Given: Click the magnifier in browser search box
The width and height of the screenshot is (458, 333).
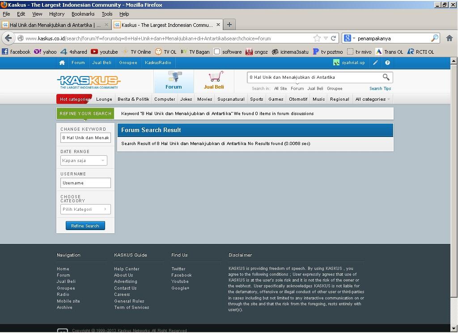Looking at the screenshot, I should pos(435,38).
